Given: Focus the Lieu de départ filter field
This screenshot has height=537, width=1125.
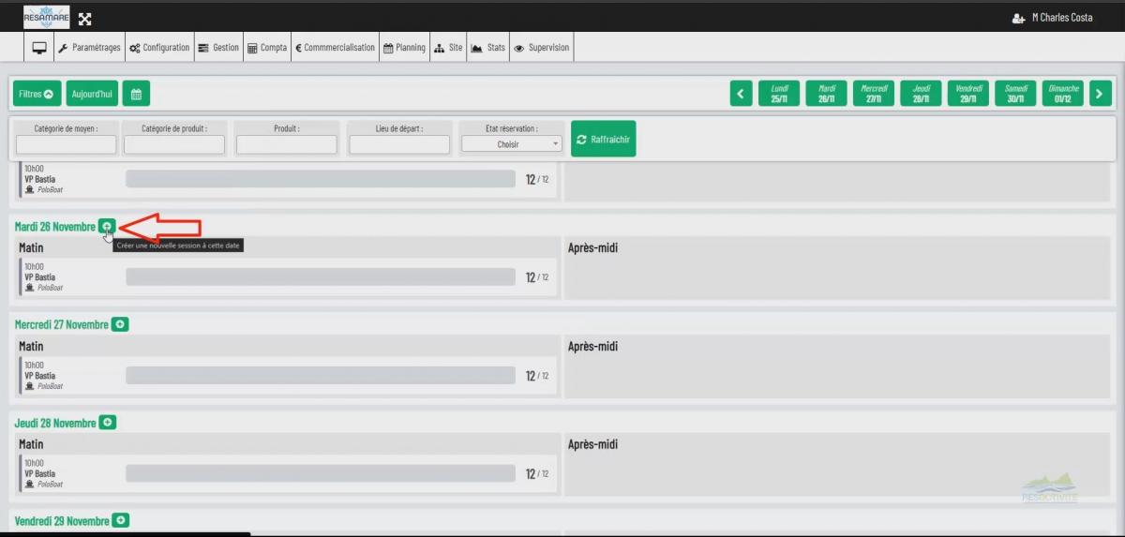Looking at the screenshot, I should [x=399, y=144].
